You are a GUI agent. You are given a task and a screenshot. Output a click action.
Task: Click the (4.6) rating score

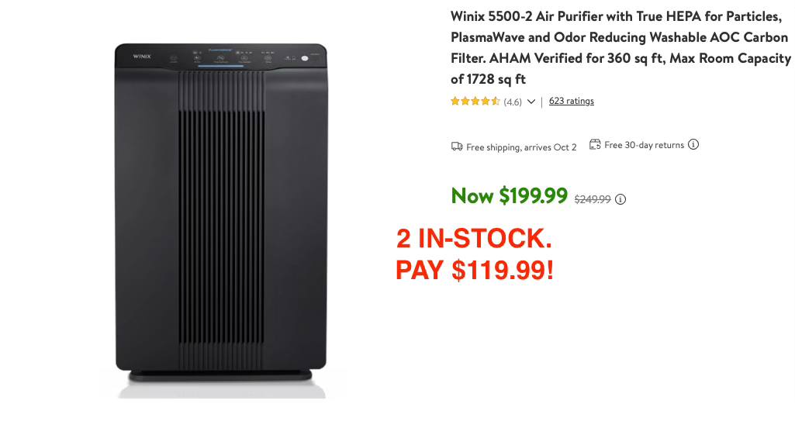pyautogui.click(x=513, y=102)
